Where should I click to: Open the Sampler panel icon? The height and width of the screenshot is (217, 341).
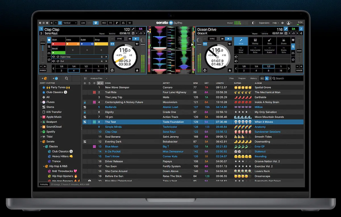pyautogui.click(x=117, y=23)
